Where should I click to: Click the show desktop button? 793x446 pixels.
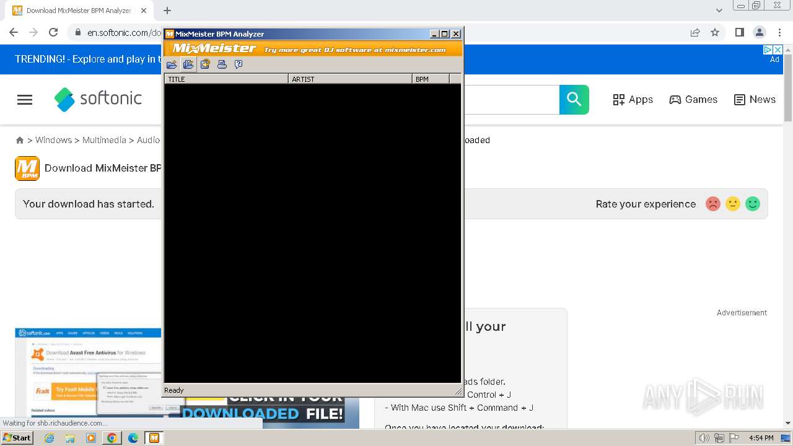pyautogui.click(x=786, y=438)
